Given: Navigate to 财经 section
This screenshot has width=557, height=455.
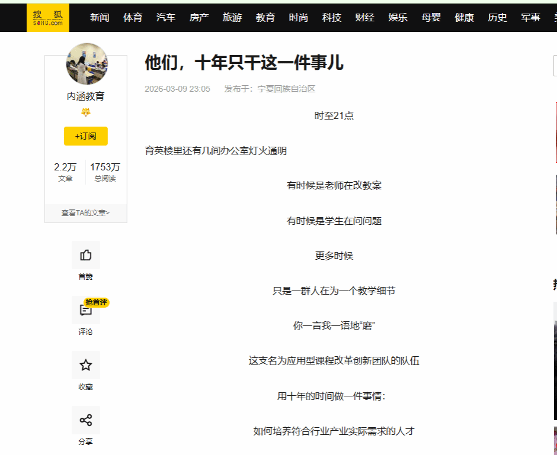Looking at the screenshot, I should 365,18.
